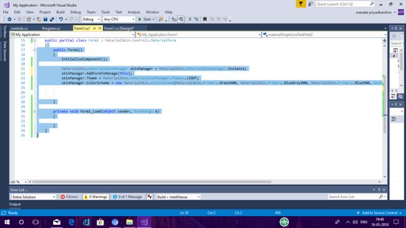Click the Find in Files toolbar icon
Viewport: 406px width, 228px height.
point(161,19)
